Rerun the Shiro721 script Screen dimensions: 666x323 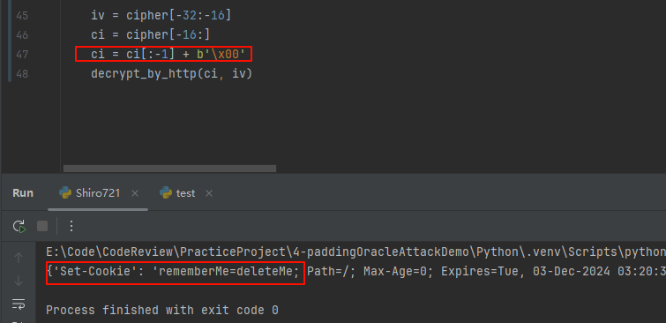tap(19, 226)
